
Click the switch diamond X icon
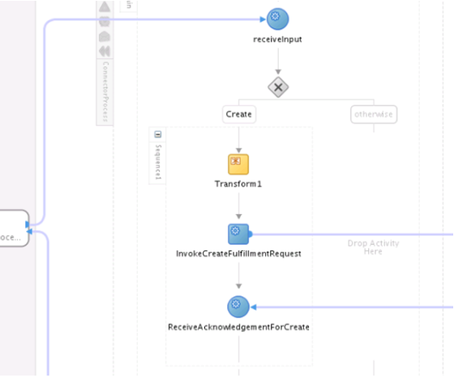278,88
